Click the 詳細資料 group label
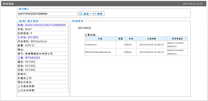The width and height of the screenshot is (208, 101). point(78,21)
